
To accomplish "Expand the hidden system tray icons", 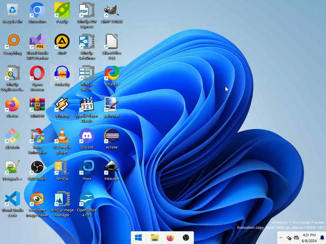I will click(281, 238).
